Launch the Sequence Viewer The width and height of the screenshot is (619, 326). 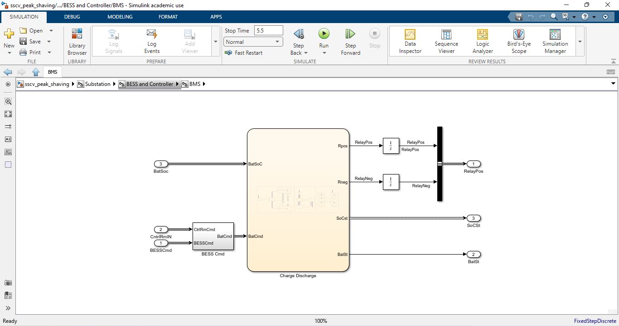click(x=446, y=41)
